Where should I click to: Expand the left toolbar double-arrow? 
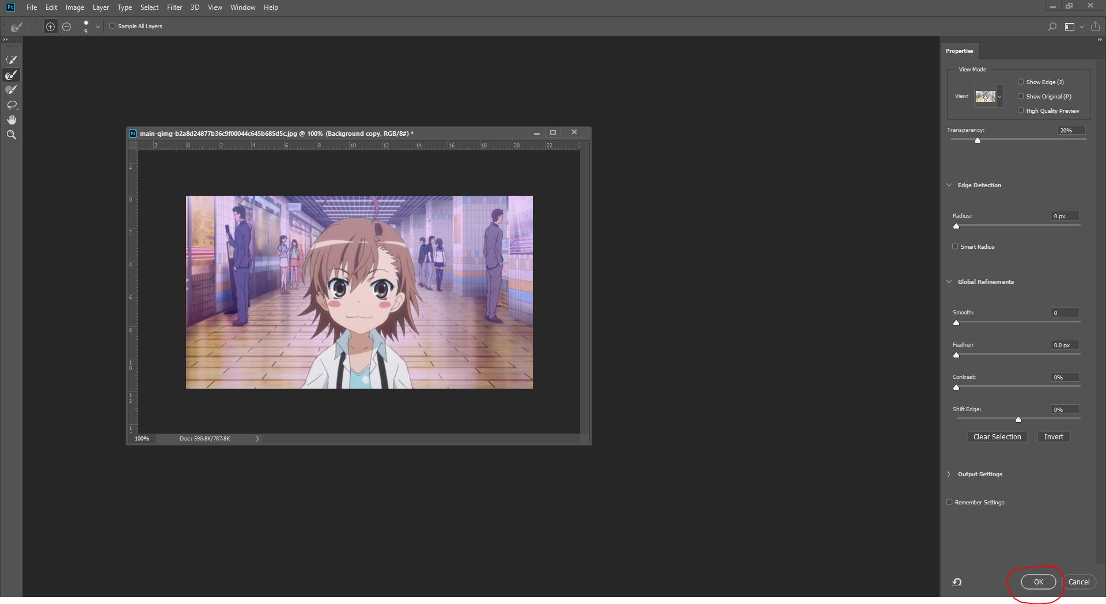coord(5,40)
